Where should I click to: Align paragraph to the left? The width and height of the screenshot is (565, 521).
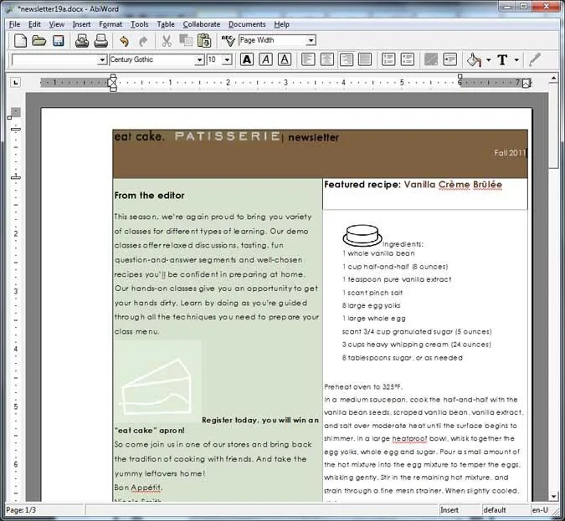click(308, 59)
